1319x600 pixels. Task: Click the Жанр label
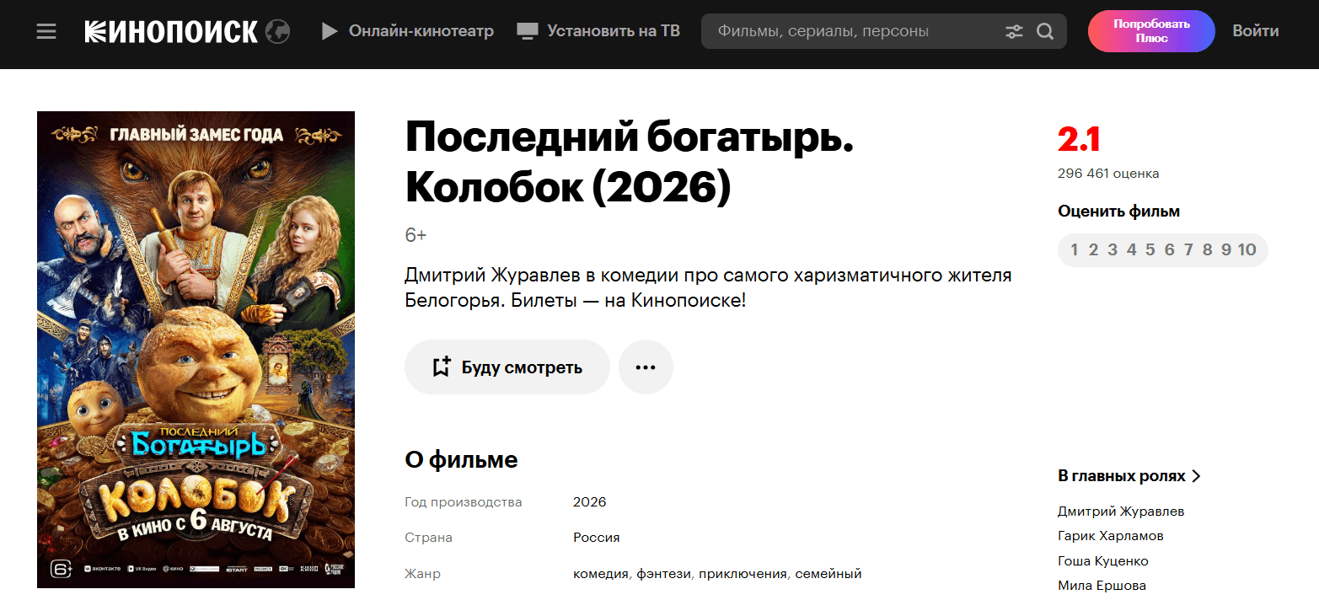pos(422,574)
